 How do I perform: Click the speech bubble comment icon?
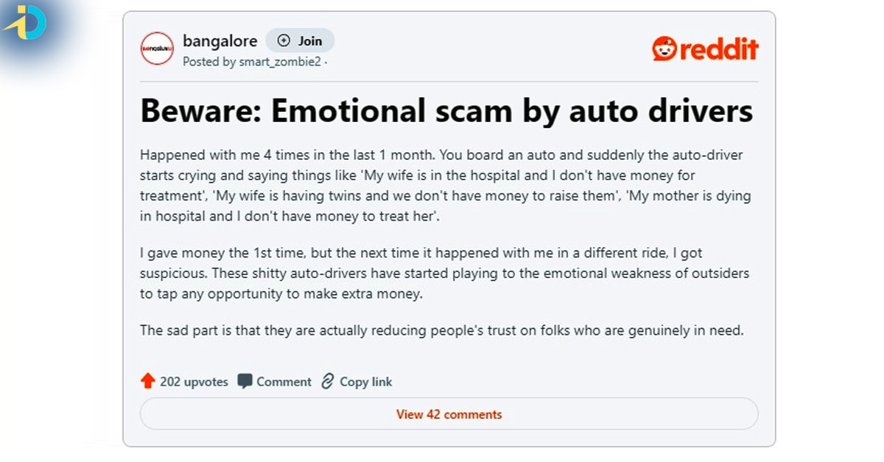pos(245,381)
